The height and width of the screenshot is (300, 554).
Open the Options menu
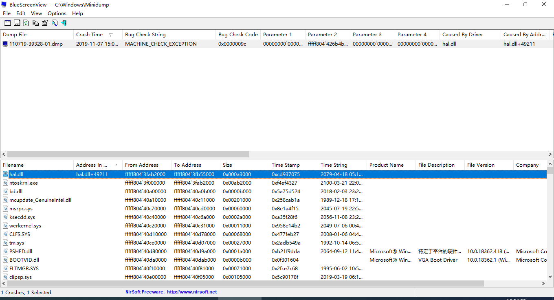pos(57,13)
